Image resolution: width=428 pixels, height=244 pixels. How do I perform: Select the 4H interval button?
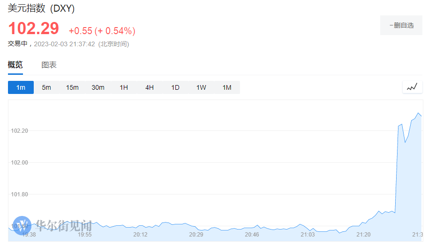point(150,87)
